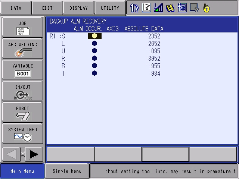This screenshot has height=179, width=239.
Task: Select the T axis alarm indicator
Action: (x=94, y=73)
